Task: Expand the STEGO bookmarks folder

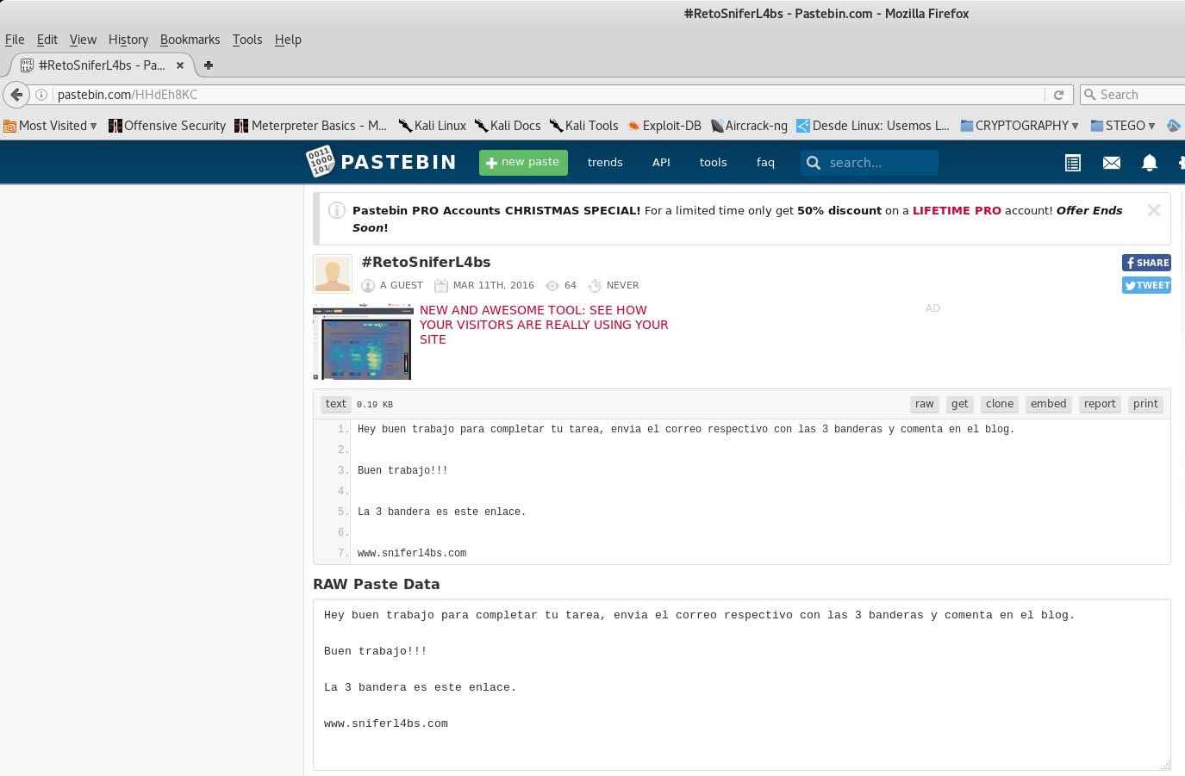Action: (x=1123, y=126)
